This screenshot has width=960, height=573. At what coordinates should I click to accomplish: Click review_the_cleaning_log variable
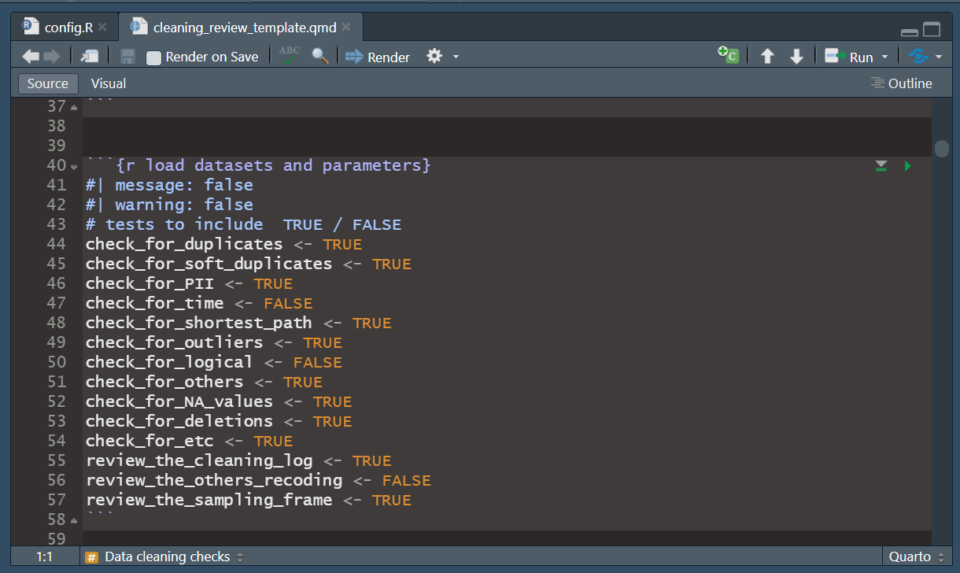pos(199,460)
